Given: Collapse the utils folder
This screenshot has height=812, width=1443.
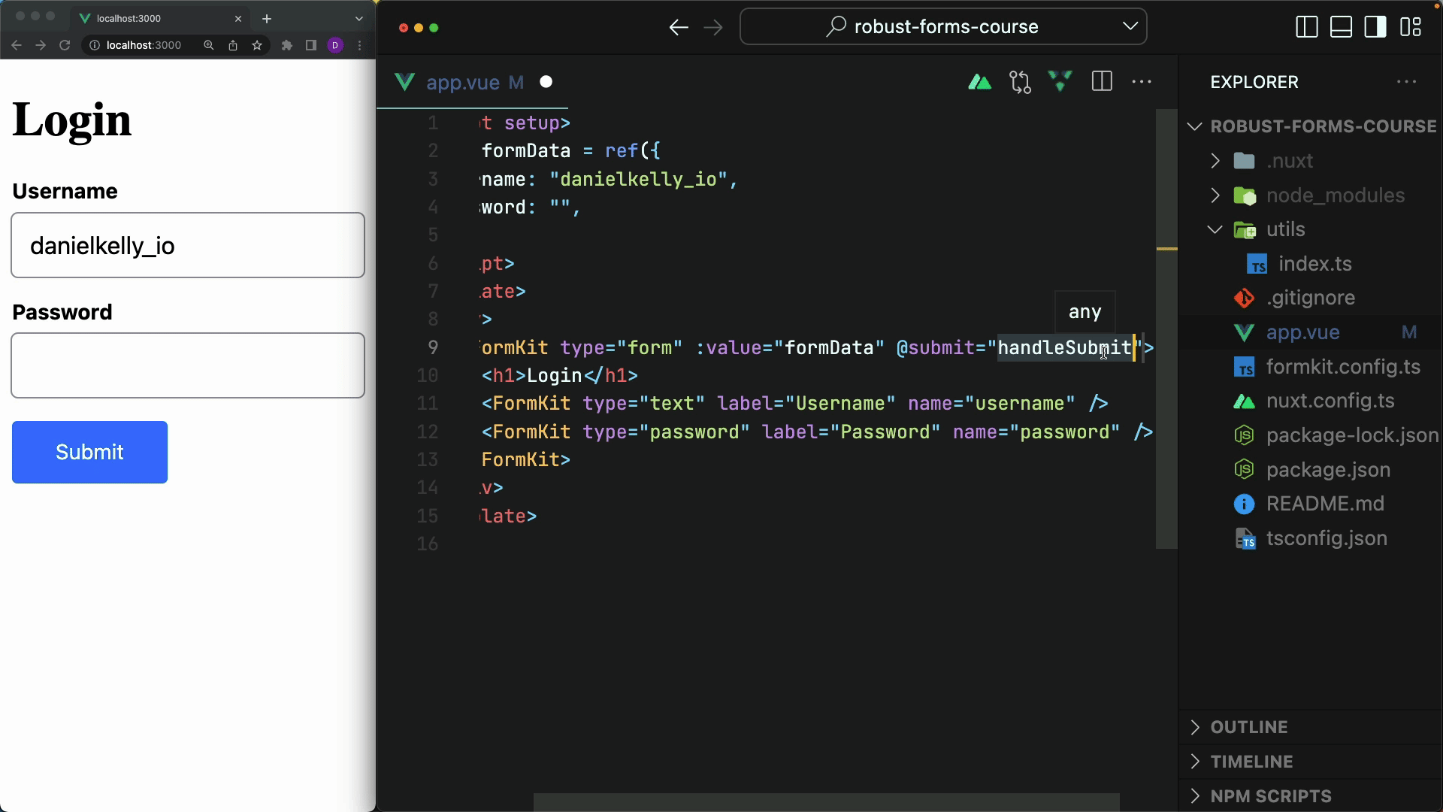Looking at the screenshot, I should pyautogui.click(x=1311, y=229).
